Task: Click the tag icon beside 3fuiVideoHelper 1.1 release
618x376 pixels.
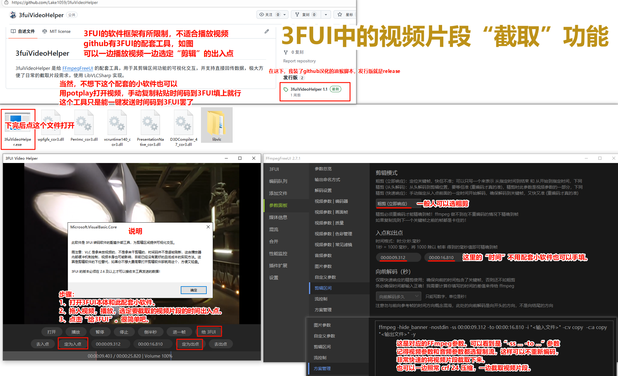Action: point(286,89)
